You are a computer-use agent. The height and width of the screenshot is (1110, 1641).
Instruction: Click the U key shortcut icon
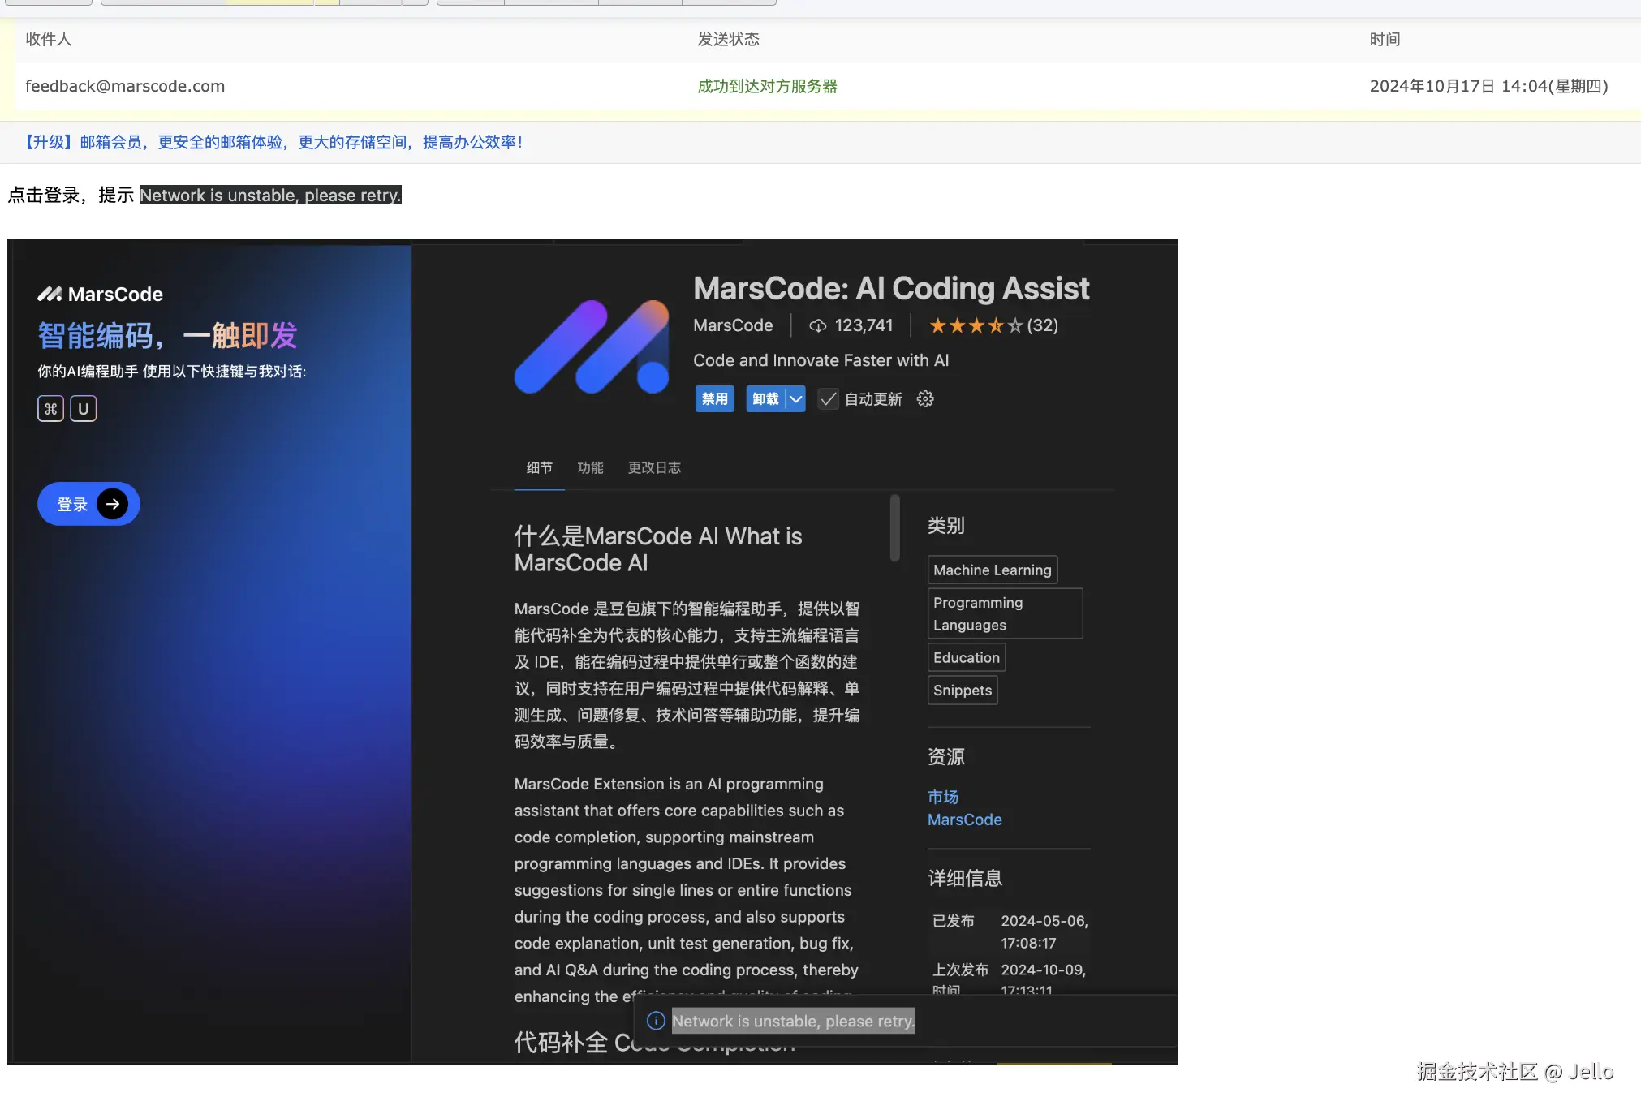tap(83, 408)
